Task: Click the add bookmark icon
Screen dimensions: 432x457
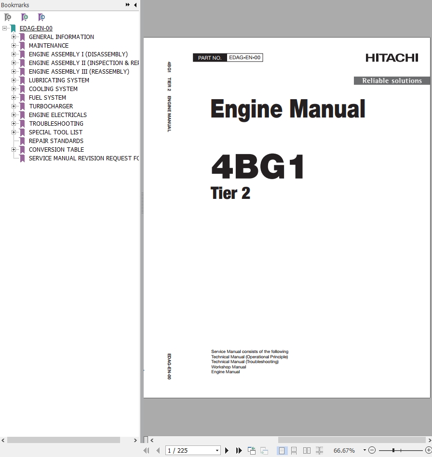Action: click(25, 17)
